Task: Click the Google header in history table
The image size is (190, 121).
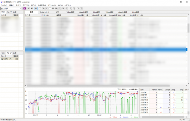Action: (x=167, y=90)
